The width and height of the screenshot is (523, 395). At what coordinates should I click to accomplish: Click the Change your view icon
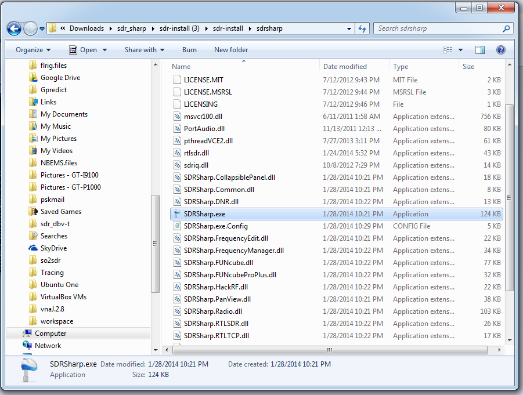pyautogui.click(x=448, y=50)
